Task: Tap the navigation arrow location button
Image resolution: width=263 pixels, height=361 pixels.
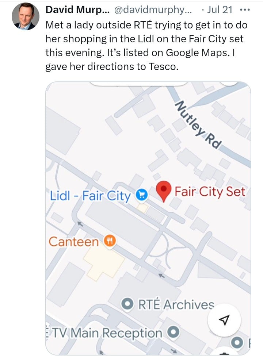Action: [224, 320]
